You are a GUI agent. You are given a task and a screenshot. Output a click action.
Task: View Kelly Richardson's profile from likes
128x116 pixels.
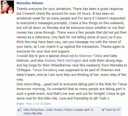click(34, 110)
